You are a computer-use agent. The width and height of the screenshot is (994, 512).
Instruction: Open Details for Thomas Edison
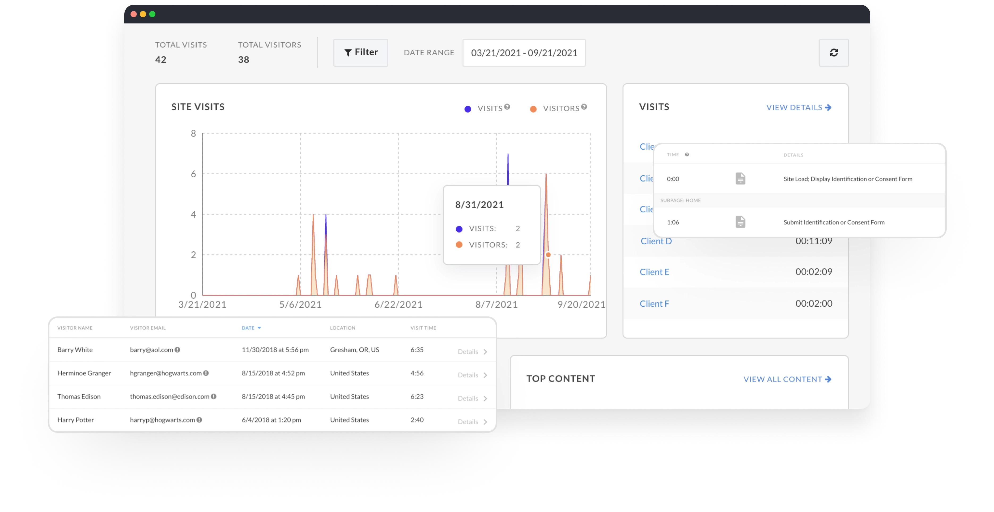[x=468, y=398]
